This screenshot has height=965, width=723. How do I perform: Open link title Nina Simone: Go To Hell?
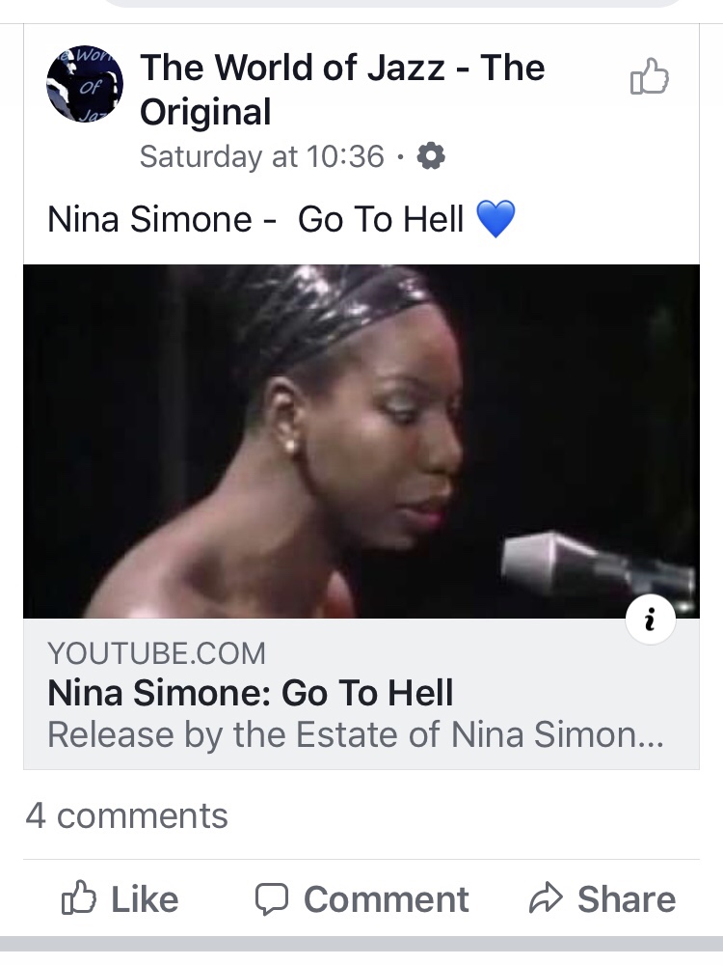point(251,693)
